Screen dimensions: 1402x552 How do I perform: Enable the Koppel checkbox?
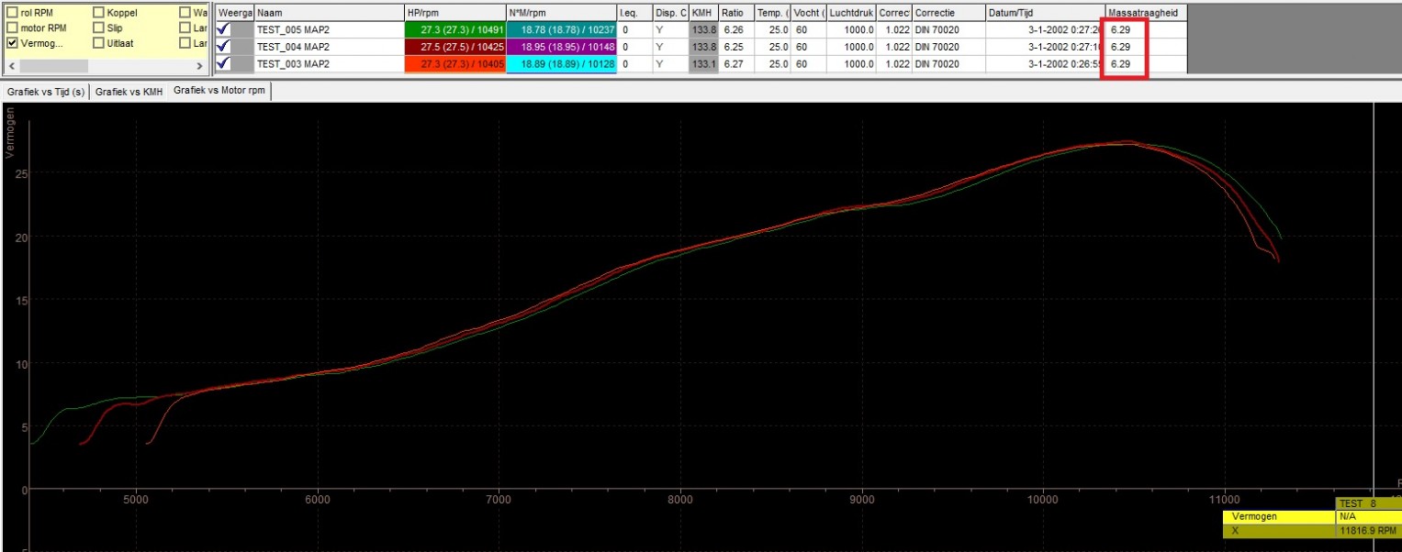(x=98, y=13)
